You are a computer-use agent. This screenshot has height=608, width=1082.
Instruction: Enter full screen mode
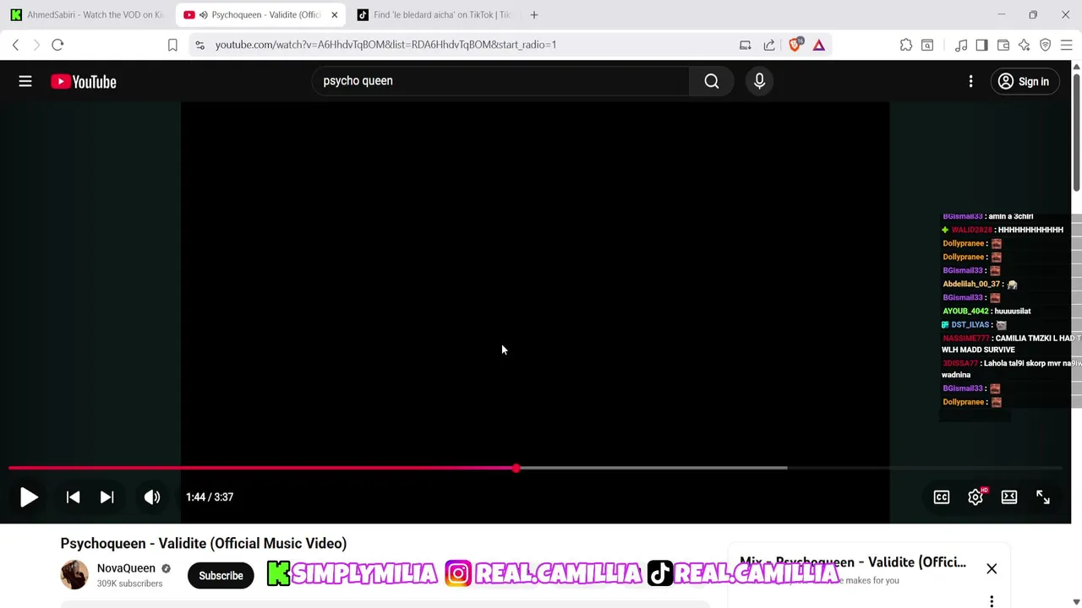point(1043,497)
